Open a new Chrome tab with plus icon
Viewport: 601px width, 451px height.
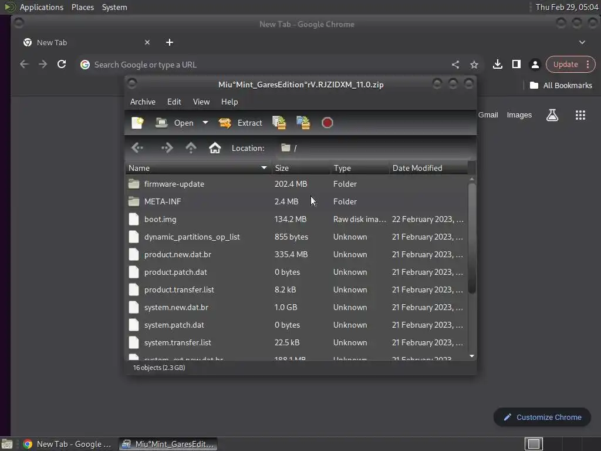[x=170, y=42]
